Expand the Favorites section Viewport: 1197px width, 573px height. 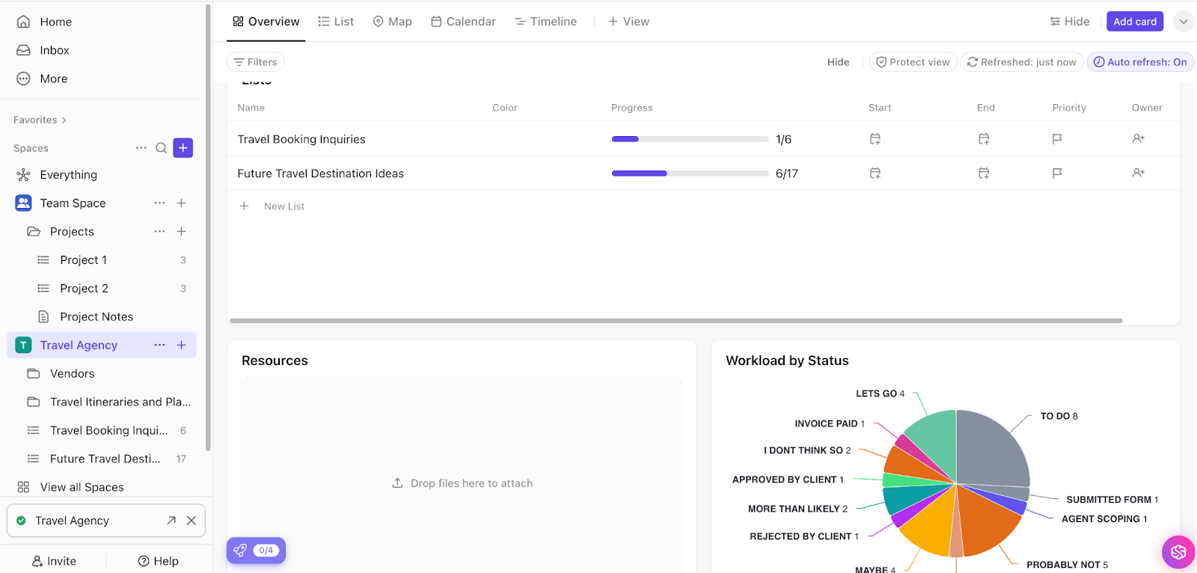pos(40,120)
